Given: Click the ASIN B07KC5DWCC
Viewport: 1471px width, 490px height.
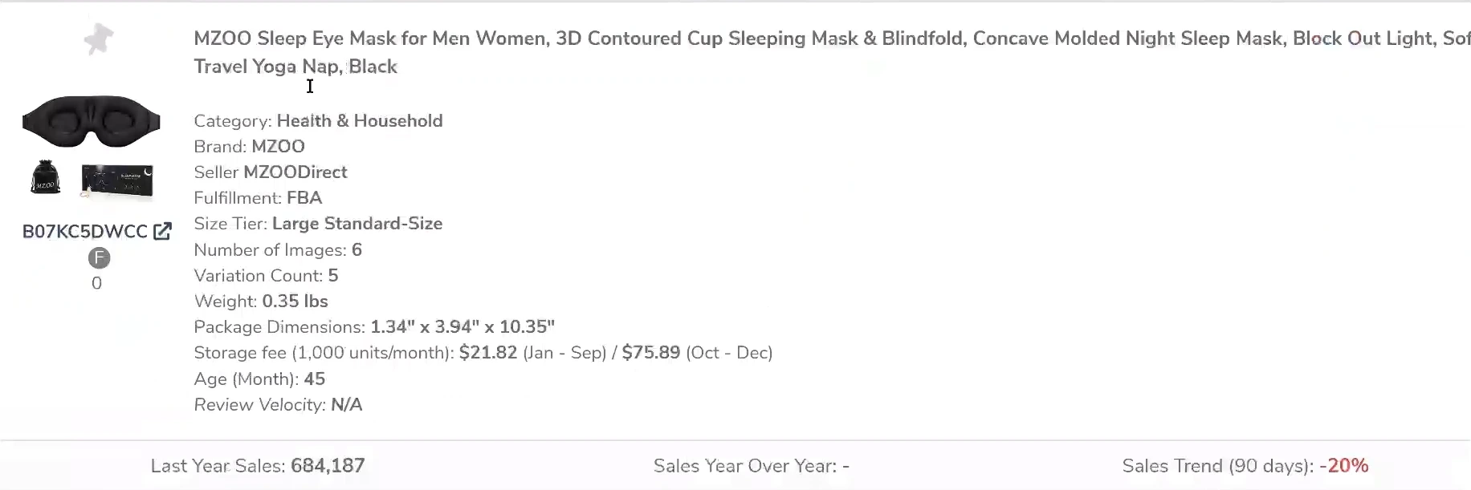Looking at the screenshot, I should tap(85, 232).
